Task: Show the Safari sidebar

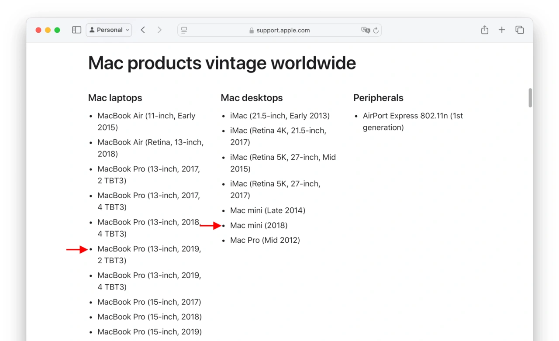Action: click(76, 30)
